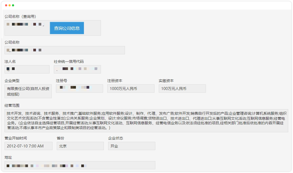Click the 注册资本 label
Screen dimensions: 293x173
(x=115, y=81)
